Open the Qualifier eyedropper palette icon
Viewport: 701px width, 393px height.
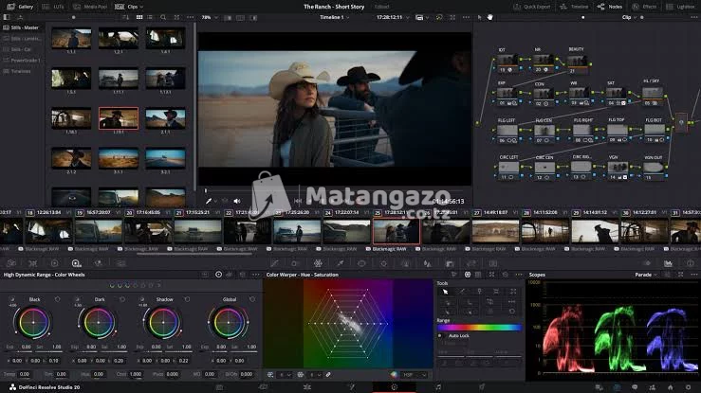[x=340, y=263]
